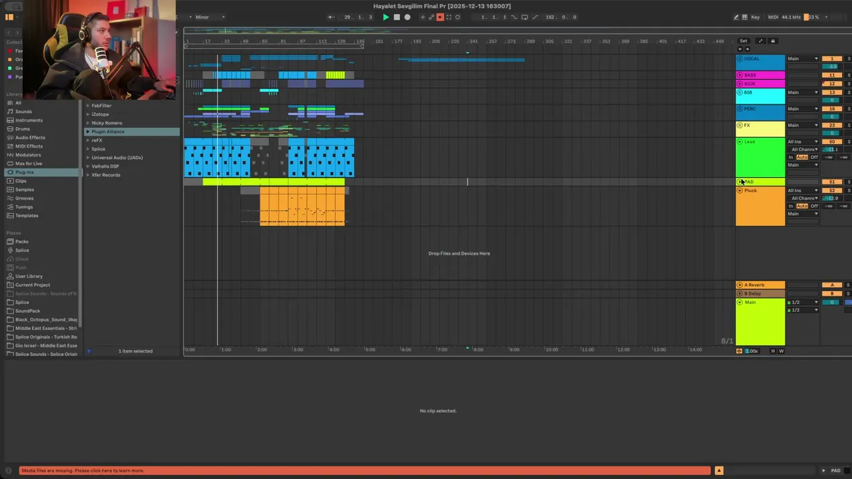Open the Lead track All Ins dropdown
Image resolution: width=852 pixels, height=479 pixels.
pyautogui.click(x=803, y=142)
